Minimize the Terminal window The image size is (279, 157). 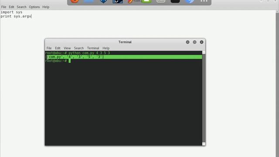[187, 42]
